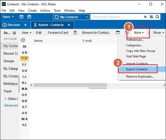
Task: Open the Actions menu
Action: 45,11
